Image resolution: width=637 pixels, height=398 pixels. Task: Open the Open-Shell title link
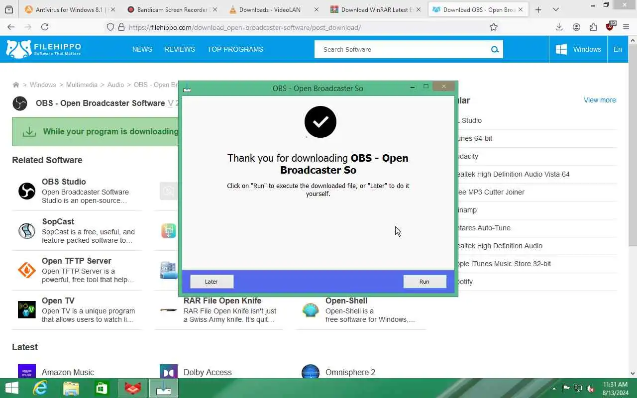coord(346,300)
